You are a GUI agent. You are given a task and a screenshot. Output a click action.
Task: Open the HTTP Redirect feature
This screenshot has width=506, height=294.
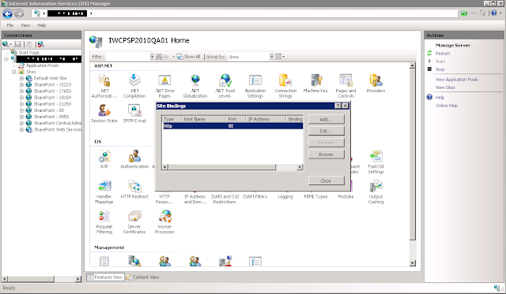(134, 189)
